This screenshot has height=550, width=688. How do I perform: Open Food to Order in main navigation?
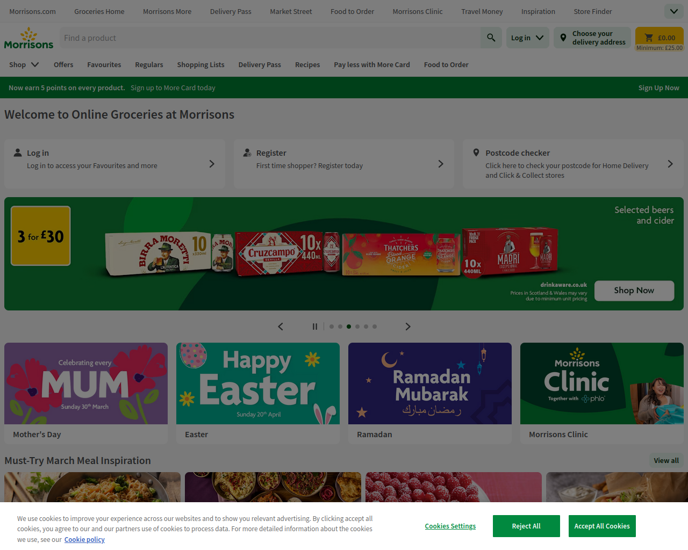pyautogui.click(x=446, y=64)
